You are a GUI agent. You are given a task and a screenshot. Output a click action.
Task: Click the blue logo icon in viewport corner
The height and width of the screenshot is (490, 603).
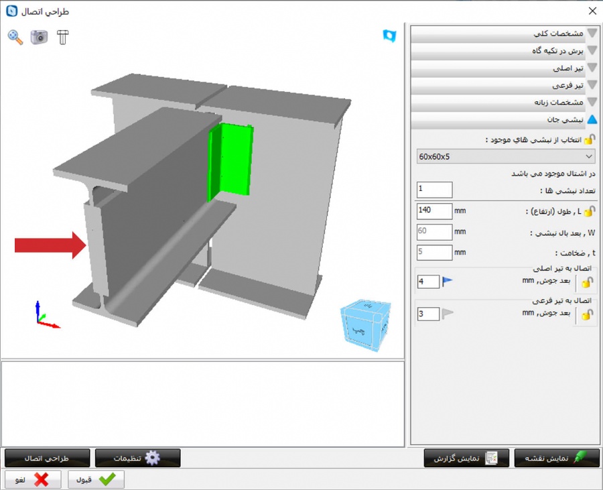click(389, 36)
